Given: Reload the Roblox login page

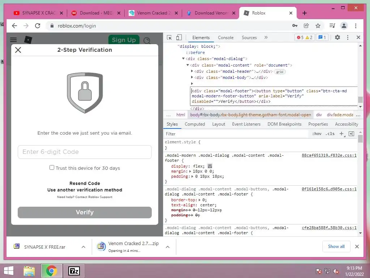Looking at the screenshot, I should (38, 26).
